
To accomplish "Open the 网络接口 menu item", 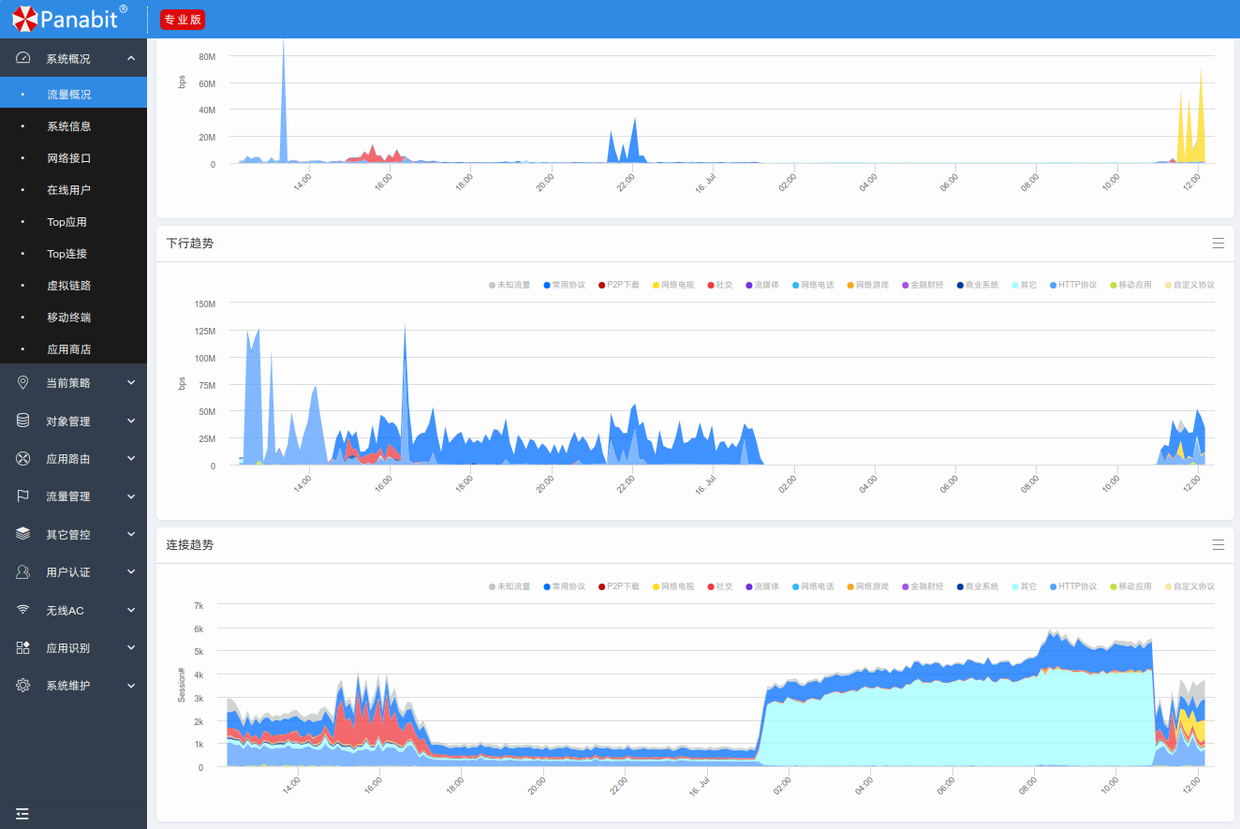I will (73, 158).
